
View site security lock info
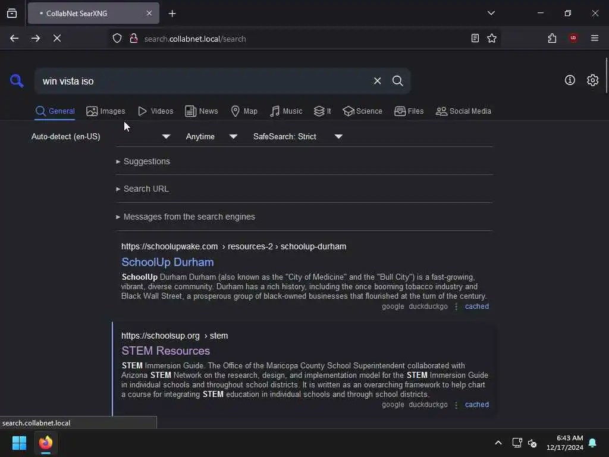click(x=134, y=39)
